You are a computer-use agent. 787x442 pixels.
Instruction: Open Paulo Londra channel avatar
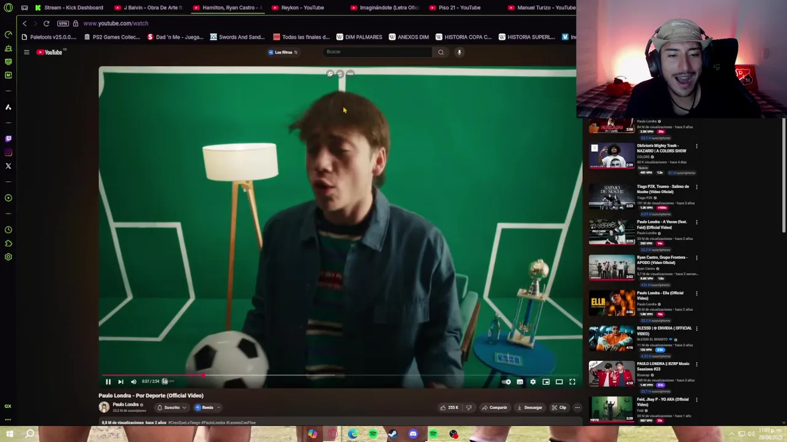pyautogui.click(x=104, y=407)
